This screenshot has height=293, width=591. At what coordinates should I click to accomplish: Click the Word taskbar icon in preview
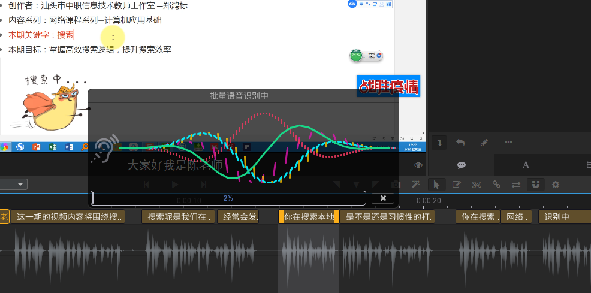coord(69,147)
